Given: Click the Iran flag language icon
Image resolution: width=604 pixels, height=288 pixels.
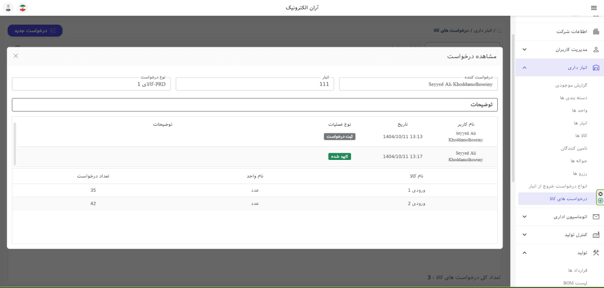Looking at the screenshot, I should 23,8.
